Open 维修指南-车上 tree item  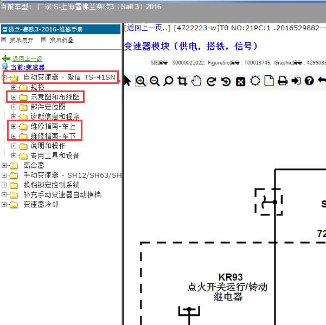click(x=53, y=126)
